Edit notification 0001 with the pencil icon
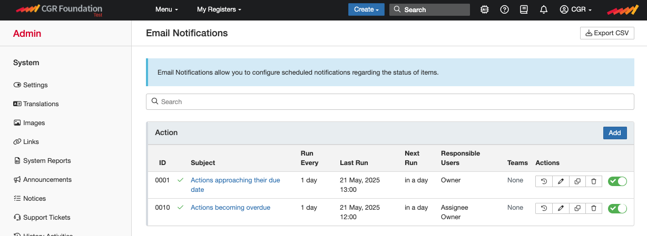 click(x=561, y=181)
